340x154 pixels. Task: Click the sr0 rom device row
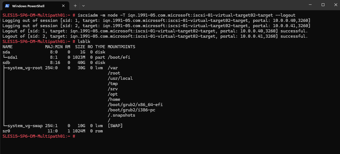click(53, 131)
